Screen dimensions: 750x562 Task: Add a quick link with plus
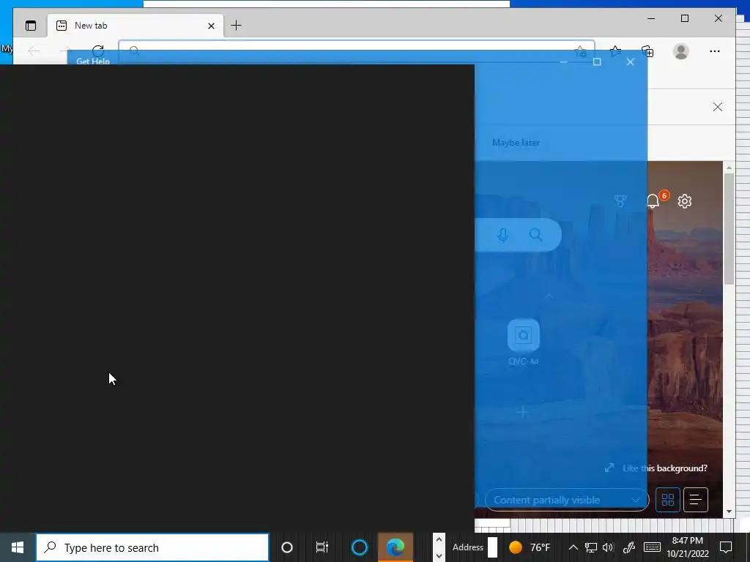(523, 412)
